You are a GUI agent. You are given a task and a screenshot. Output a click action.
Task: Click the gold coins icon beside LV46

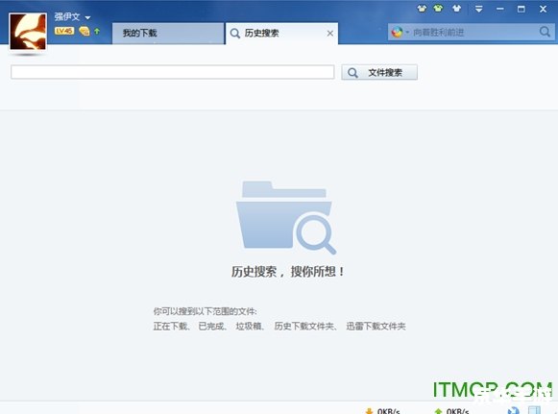tap(85, 31)
